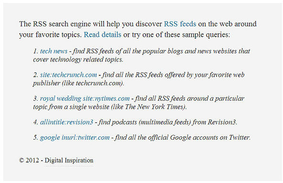Open the RSS feeds link
The image size is (283, 183).
point(180,24)
